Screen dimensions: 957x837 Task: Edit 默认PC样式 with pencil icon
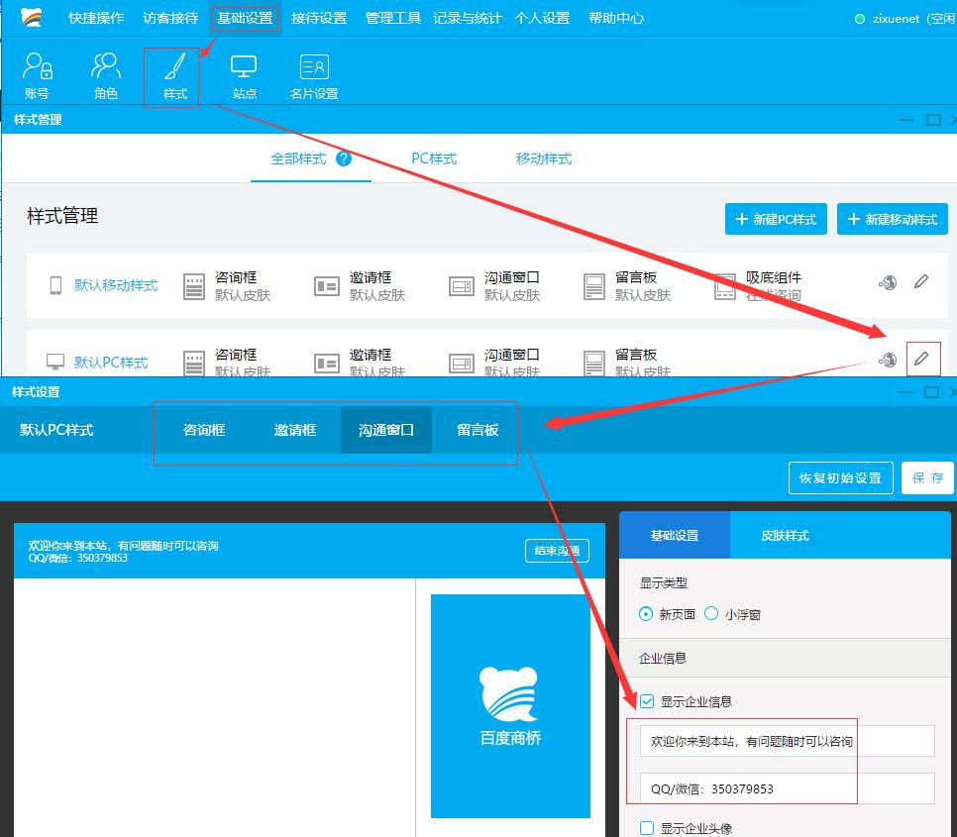pos(922,359)
